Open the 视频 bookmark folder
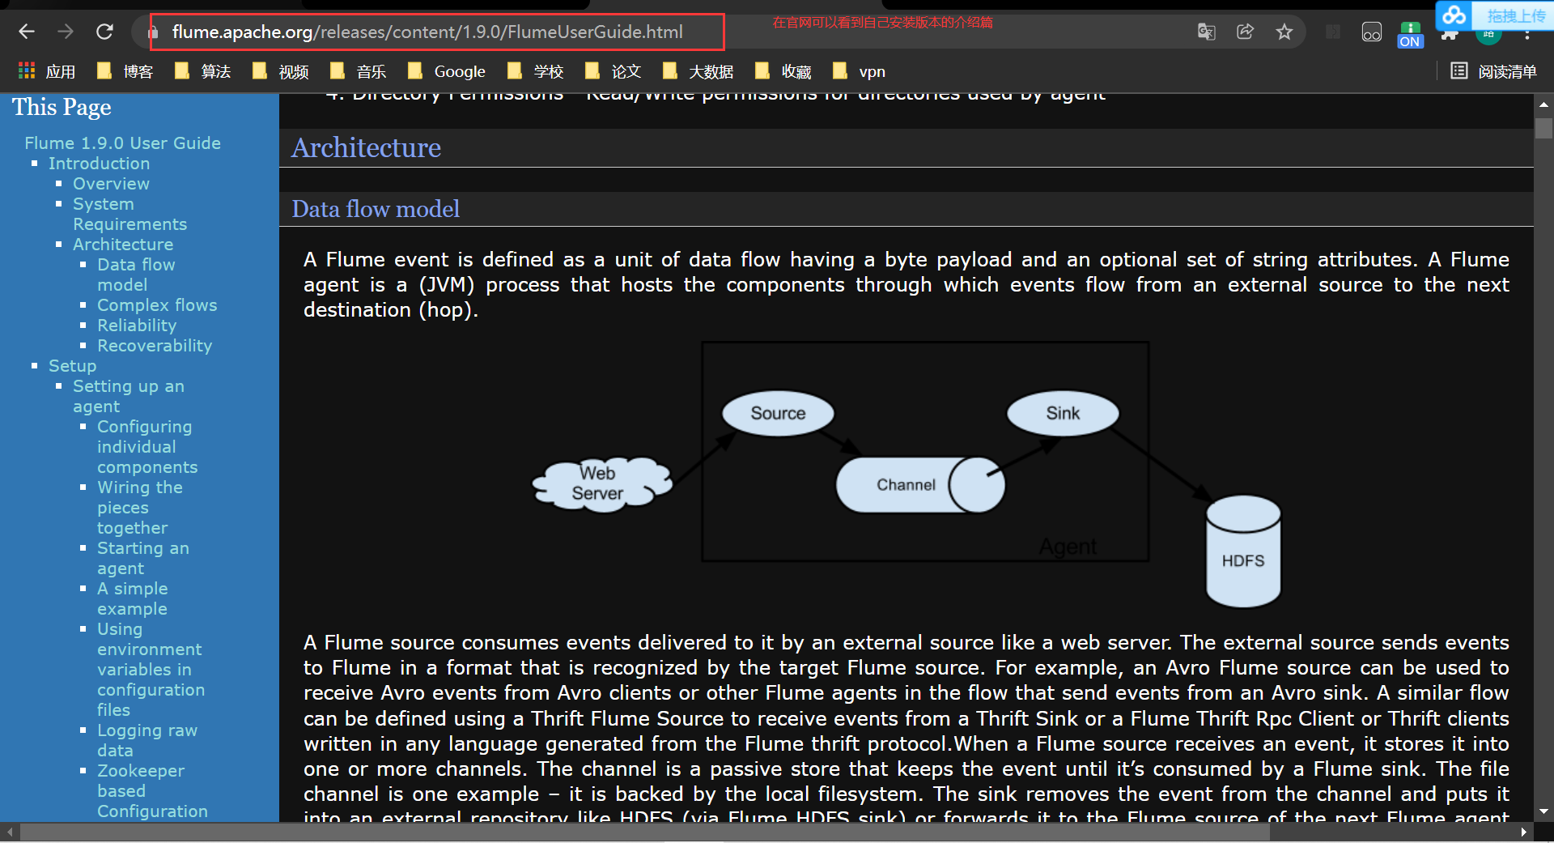Screen dimensions: 1554x843 point(280,71)
